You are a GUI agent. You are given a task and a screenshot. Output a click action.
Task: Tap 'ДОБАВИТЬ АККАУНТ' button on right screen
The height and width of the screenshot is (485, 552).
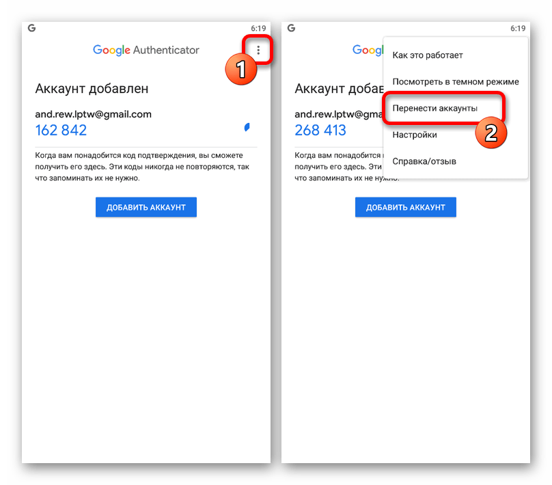[406, 207]
